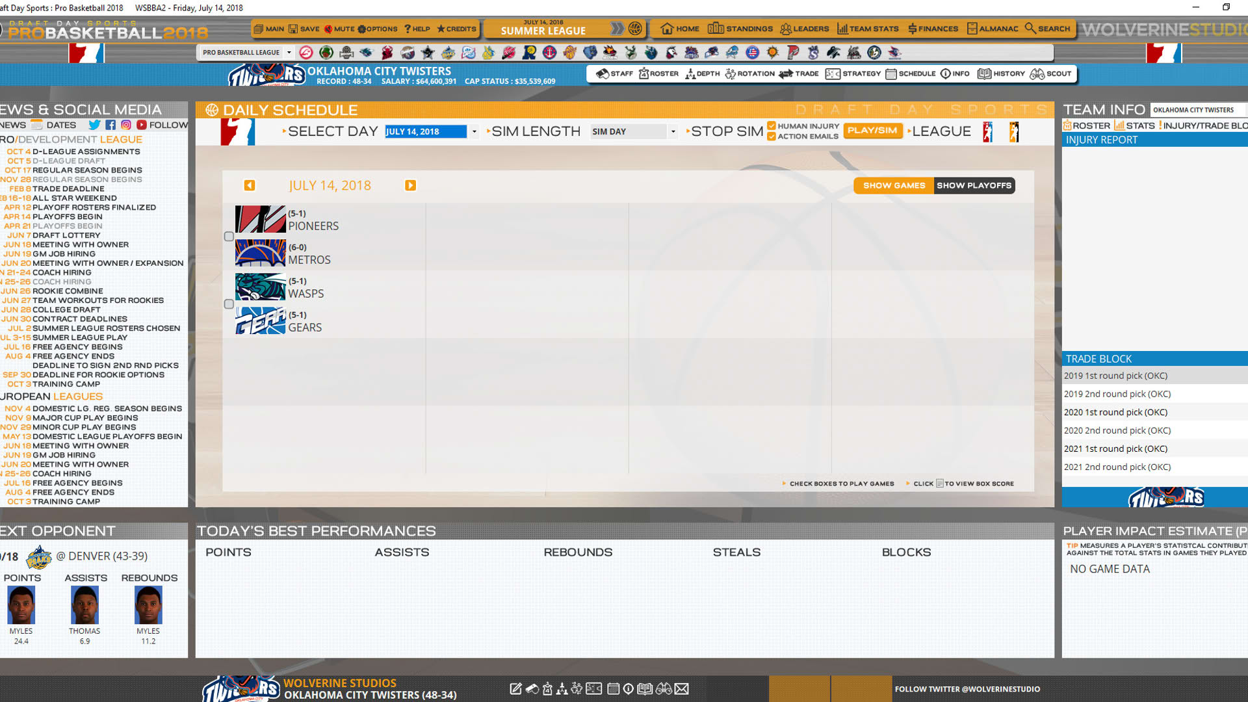Open the Sim Length dropdown
Image resolution: width=1248 pixels, height=702 pixels.
pos(673,131)
